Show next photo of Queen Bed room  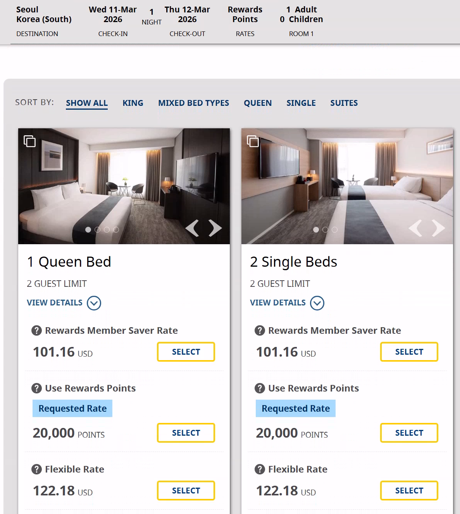click(215, 228)
